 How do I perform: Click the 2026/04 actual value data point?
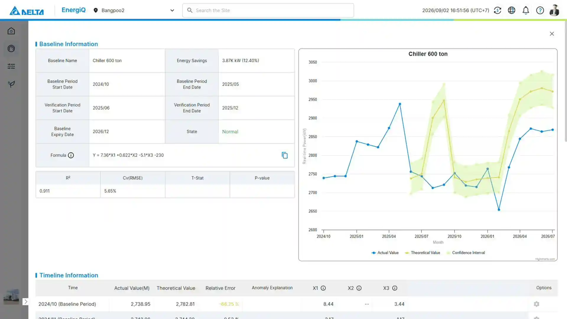click(x=520, y=139)
